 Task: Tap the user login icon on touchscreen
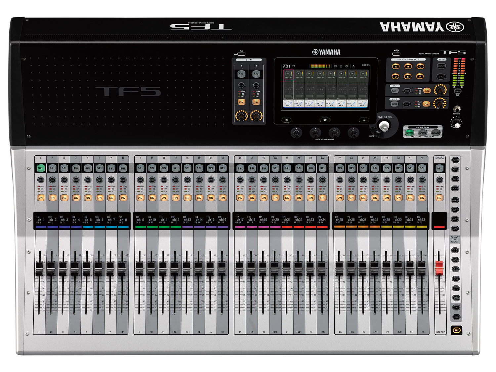[353, 66]
